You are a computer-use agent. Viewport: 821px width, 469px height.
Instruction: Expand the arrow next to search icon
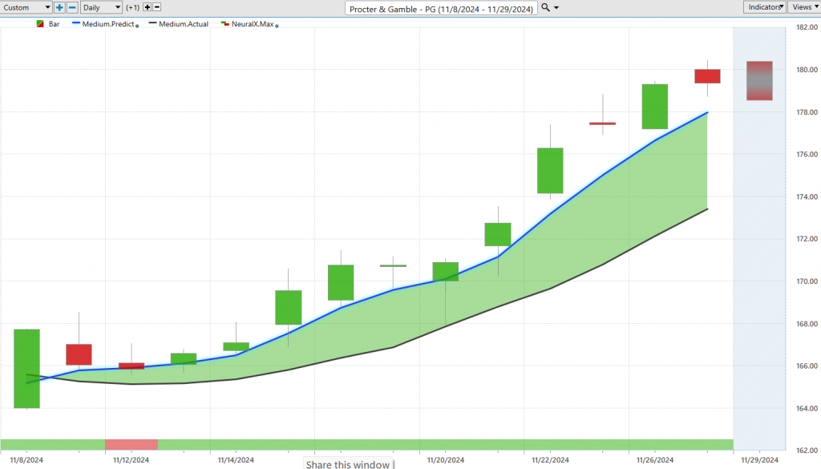(x=557, y=7)
